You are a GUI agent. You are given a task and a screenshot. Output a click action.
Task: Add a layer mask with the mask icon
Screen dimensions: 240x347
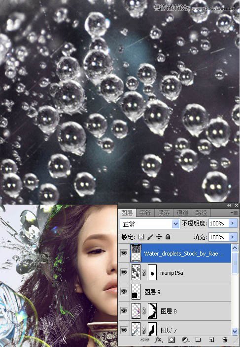(x=171, y=340)
